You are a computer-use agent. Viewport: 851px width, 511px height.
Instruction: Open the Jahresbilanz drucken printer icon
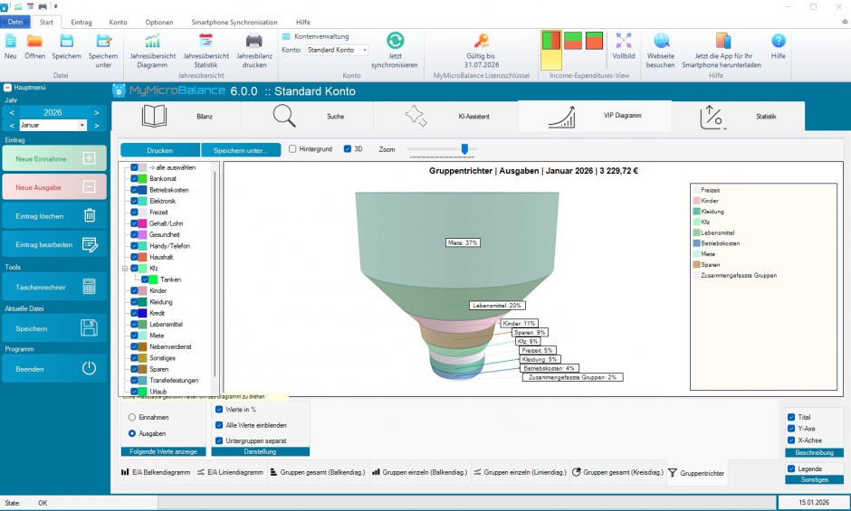pyautogui.click(x=254, y=41)
